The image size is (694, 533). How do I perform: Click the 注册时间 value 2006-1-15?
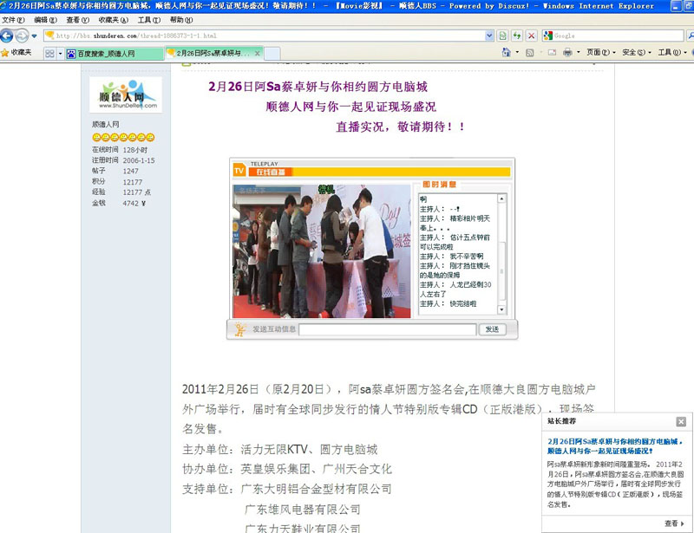[139, 160]
